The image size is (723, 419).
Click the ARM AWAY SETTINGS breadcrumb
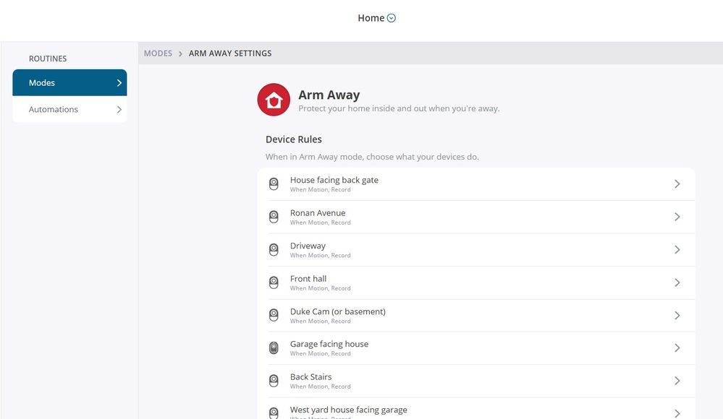pyautogui.click(x=230, y=53)
